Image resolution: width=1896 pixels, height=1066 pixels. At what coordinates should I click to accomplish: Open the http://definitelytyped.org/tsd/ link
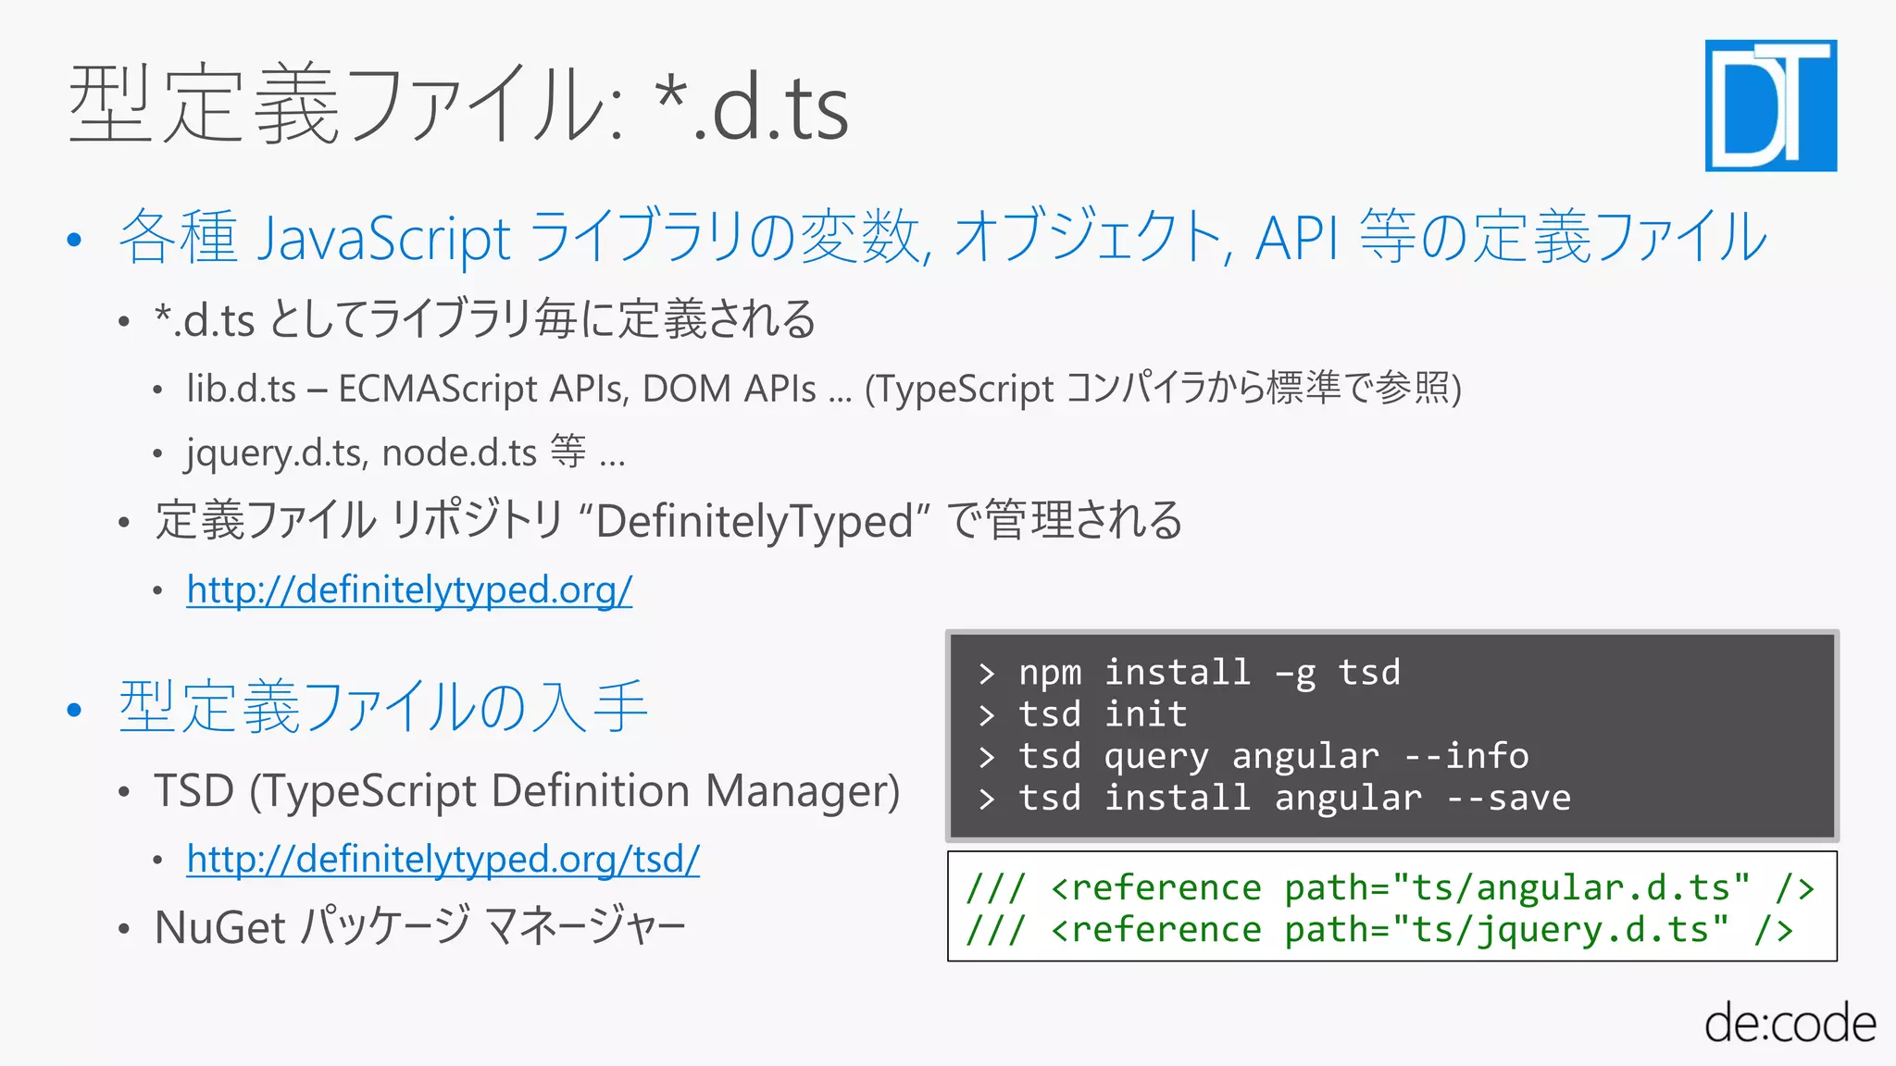(443, 860)
